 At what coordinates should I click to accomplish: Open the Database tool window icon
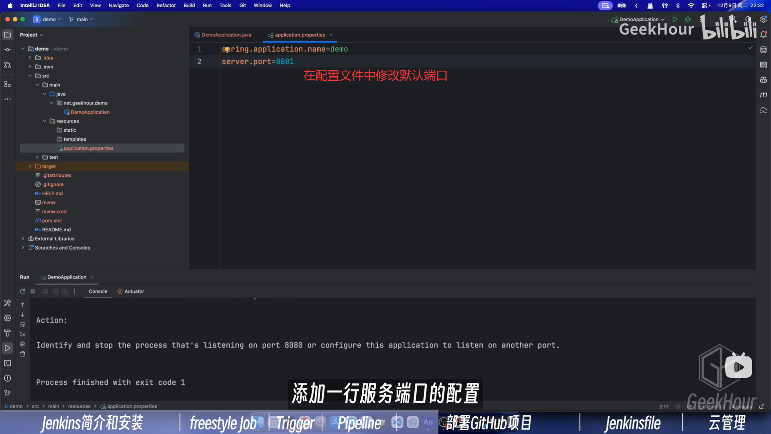(763, 50)
